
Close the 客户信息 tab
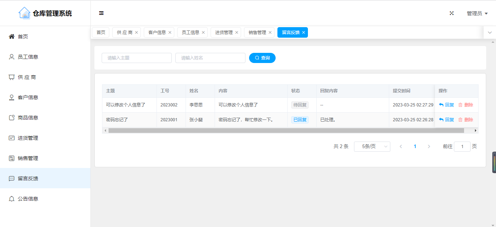[x=170, y=33]
